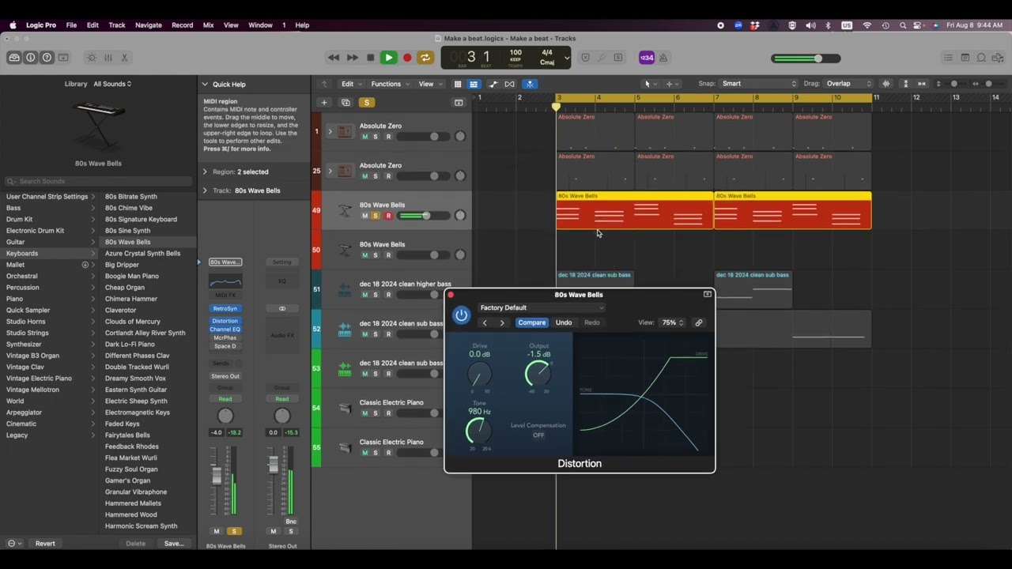Open Factory Default preset menu
Screen dimensions: 1012x569
542,307
